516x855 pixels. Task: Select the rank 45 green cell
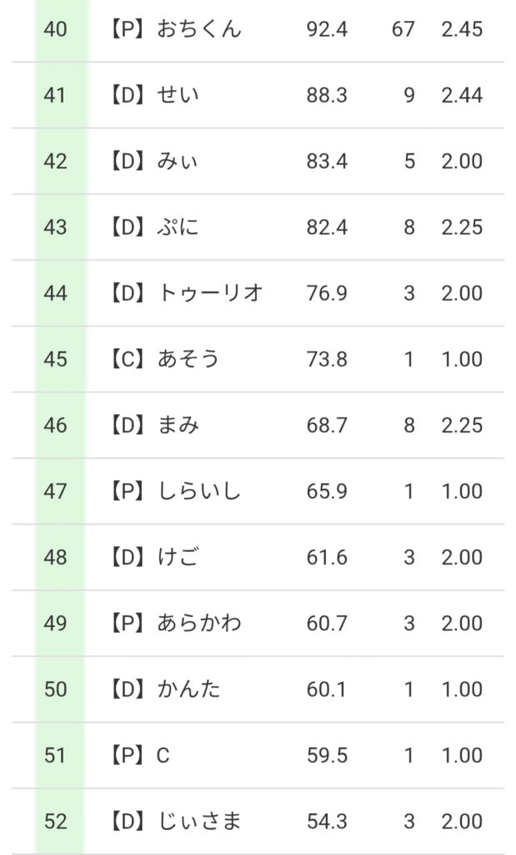56,359
